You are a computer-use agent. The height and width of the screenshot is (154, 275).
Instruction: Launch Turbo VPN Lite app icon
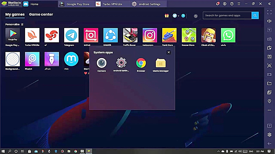click(32, 35)
